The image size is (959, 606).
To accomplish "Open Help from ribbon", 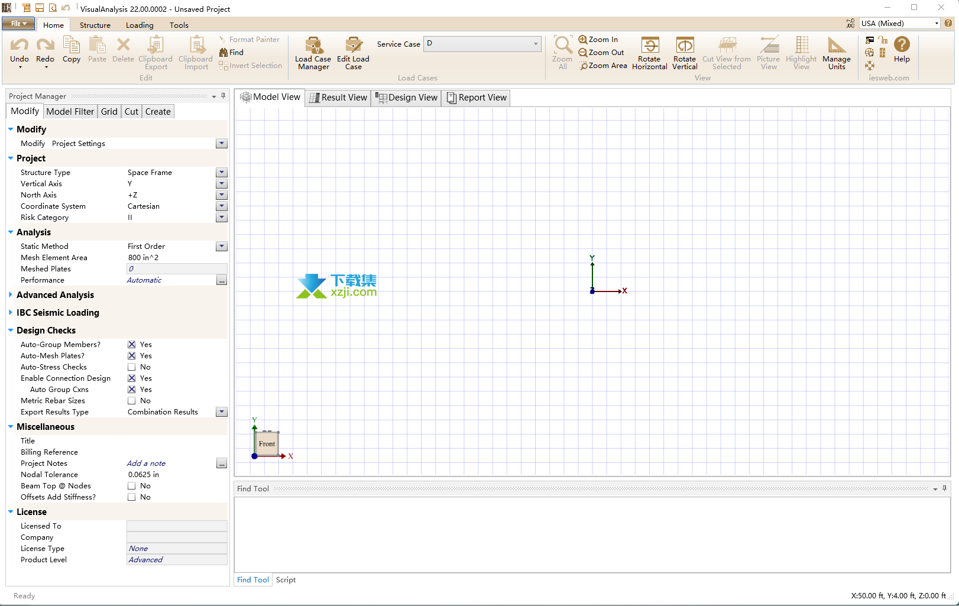I will click(902, 50).
